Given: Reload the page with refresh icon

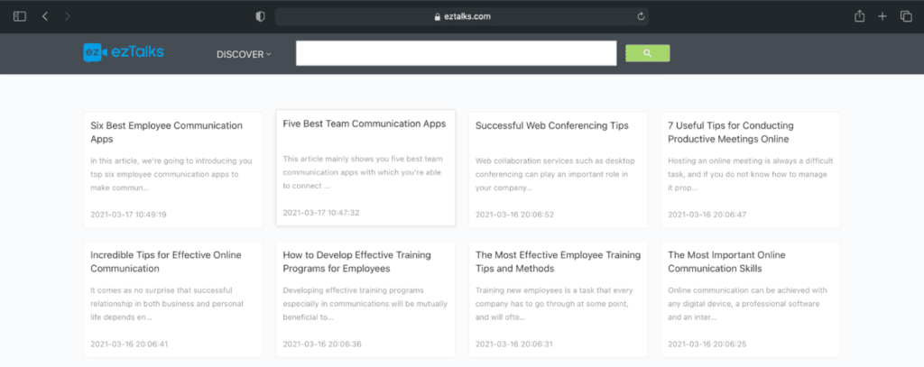Looking at the screenshot, I should (x=641, y=16).
